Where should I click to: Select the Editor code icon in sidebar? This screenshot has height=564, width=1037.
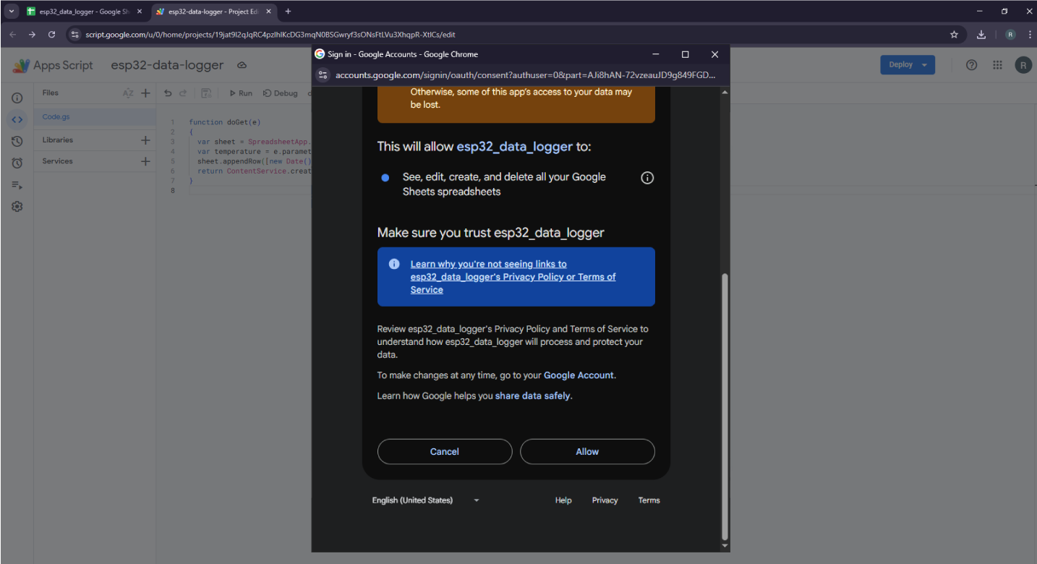[17, 119]
